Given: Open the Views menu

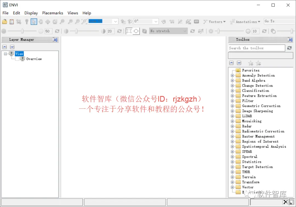Looking at the screenshot, I should tap(73, 13).
